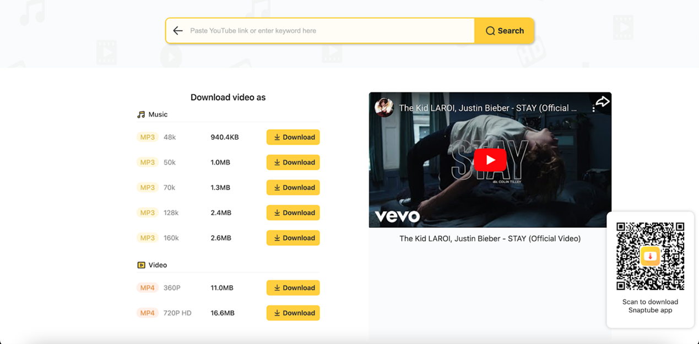This screenshot has width=699, height=344.
Task: Download the MP3 48k file
Action: pyautogui.click(x=293, y=137)
